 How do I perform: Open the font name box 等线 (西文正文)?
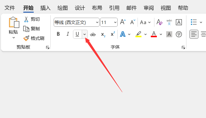tap(77, 22)
